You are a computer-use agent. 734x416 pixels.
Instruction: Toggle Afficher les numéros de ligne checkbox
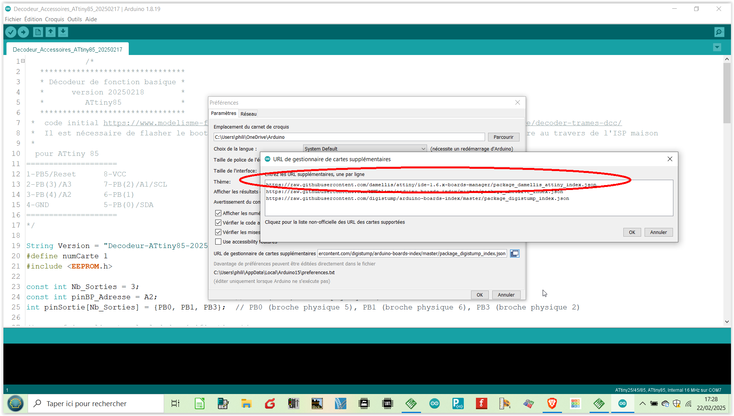coord(218,213)
